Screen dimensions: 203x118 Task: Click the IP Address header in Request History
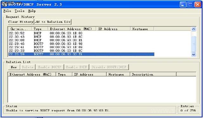click(113, 29)
